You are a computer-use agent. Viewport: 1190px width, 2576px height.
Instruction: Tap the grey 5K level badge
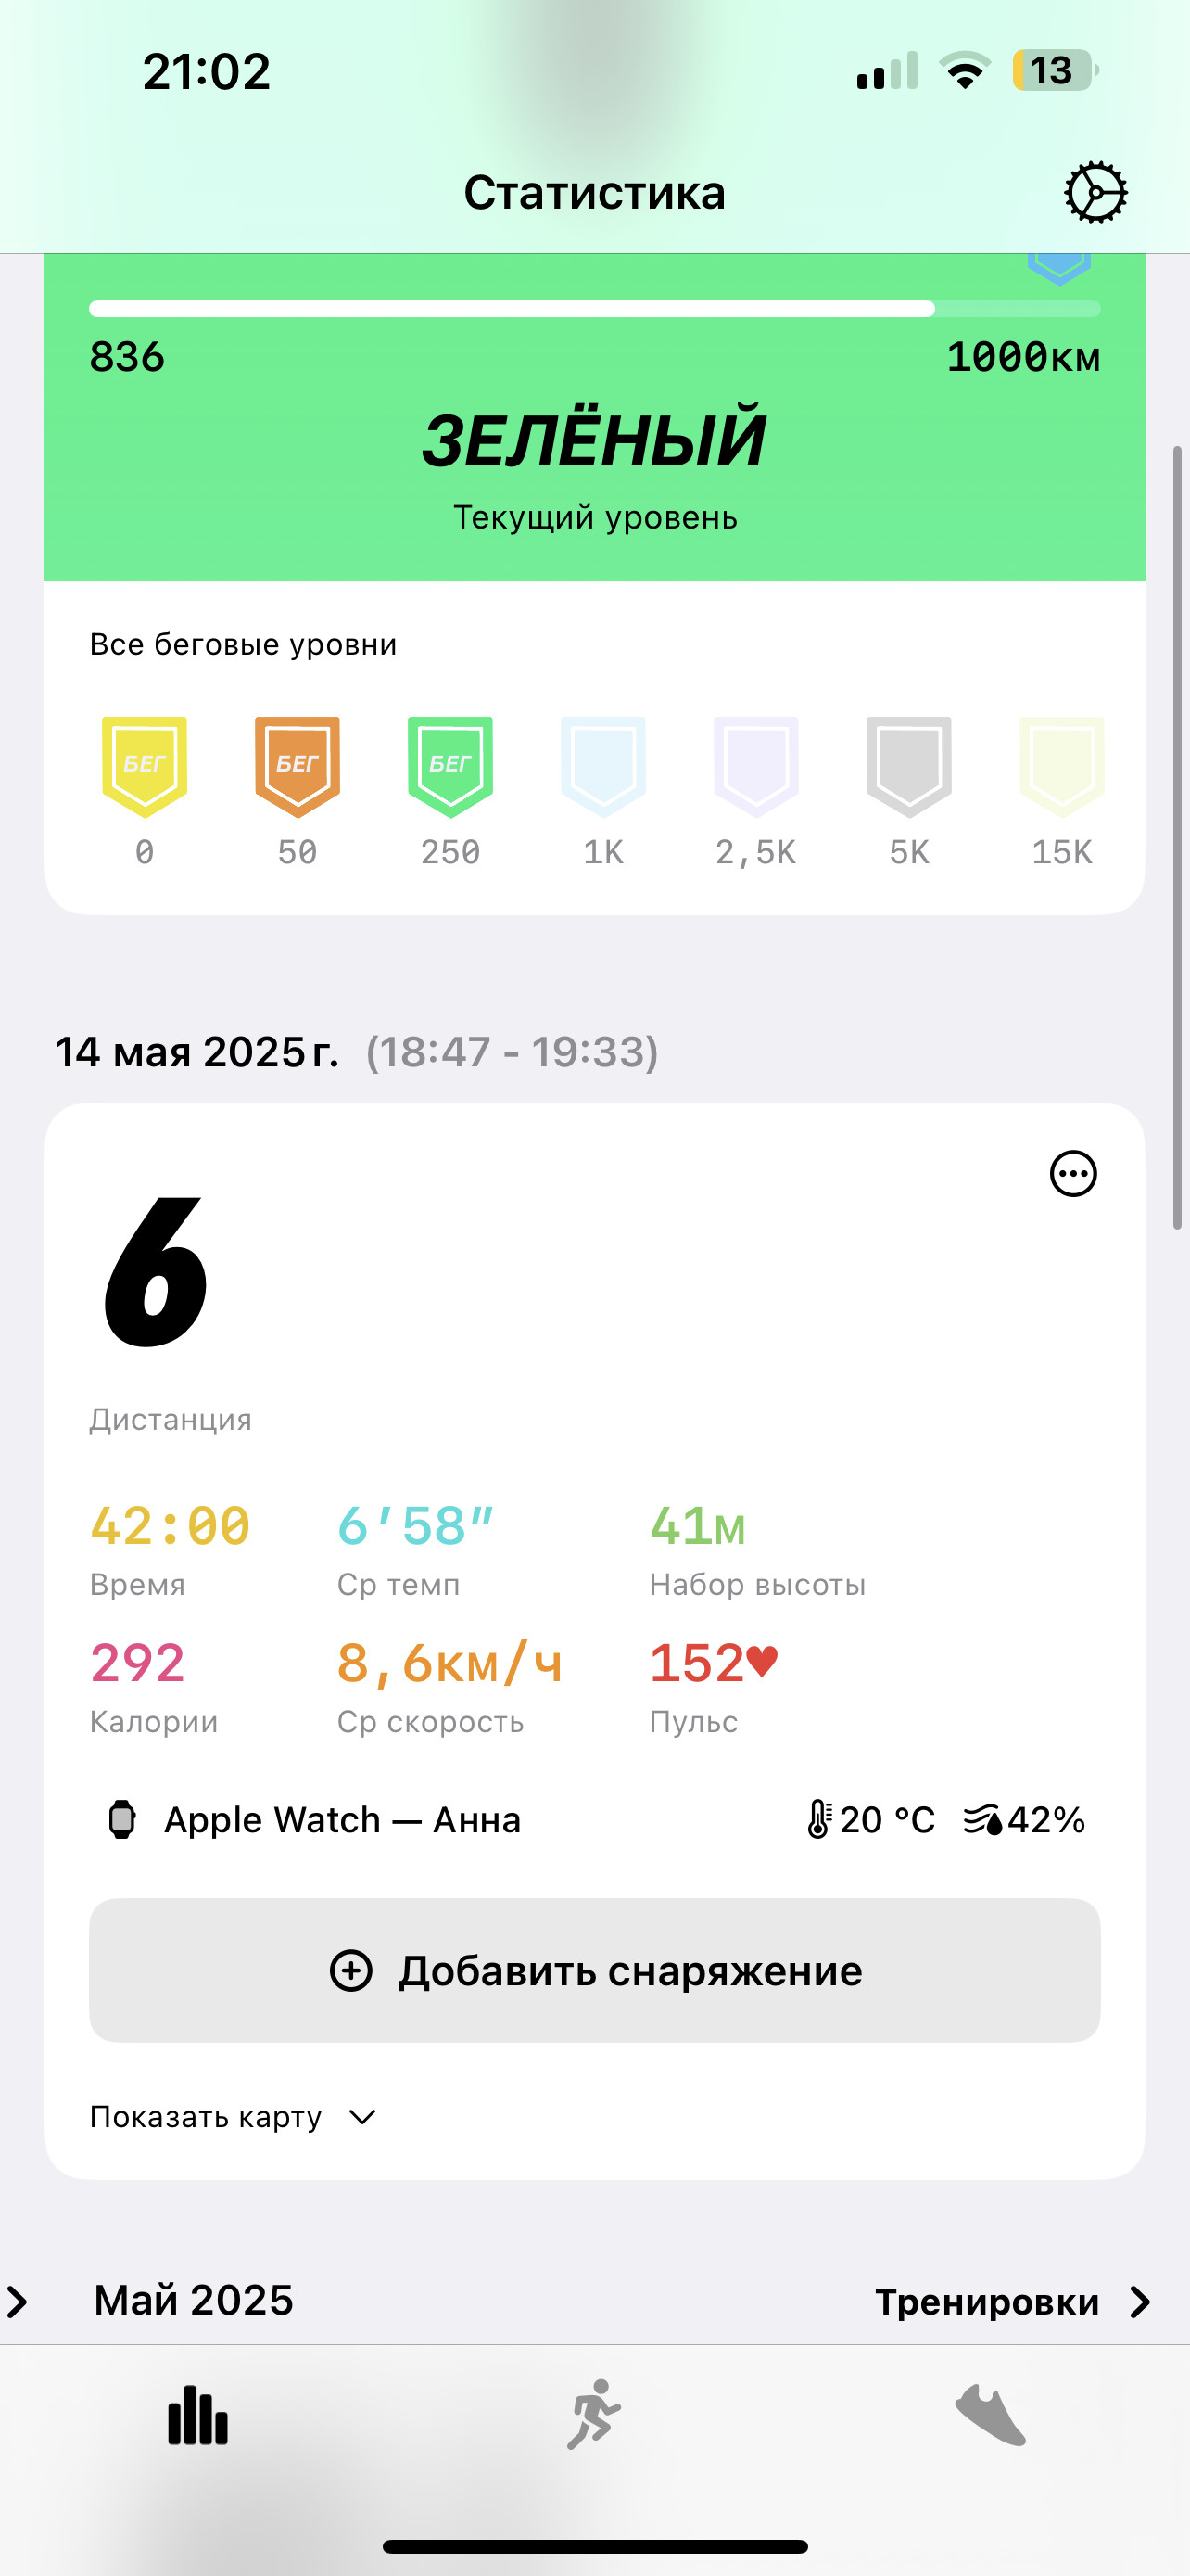[x=909, y=767]
